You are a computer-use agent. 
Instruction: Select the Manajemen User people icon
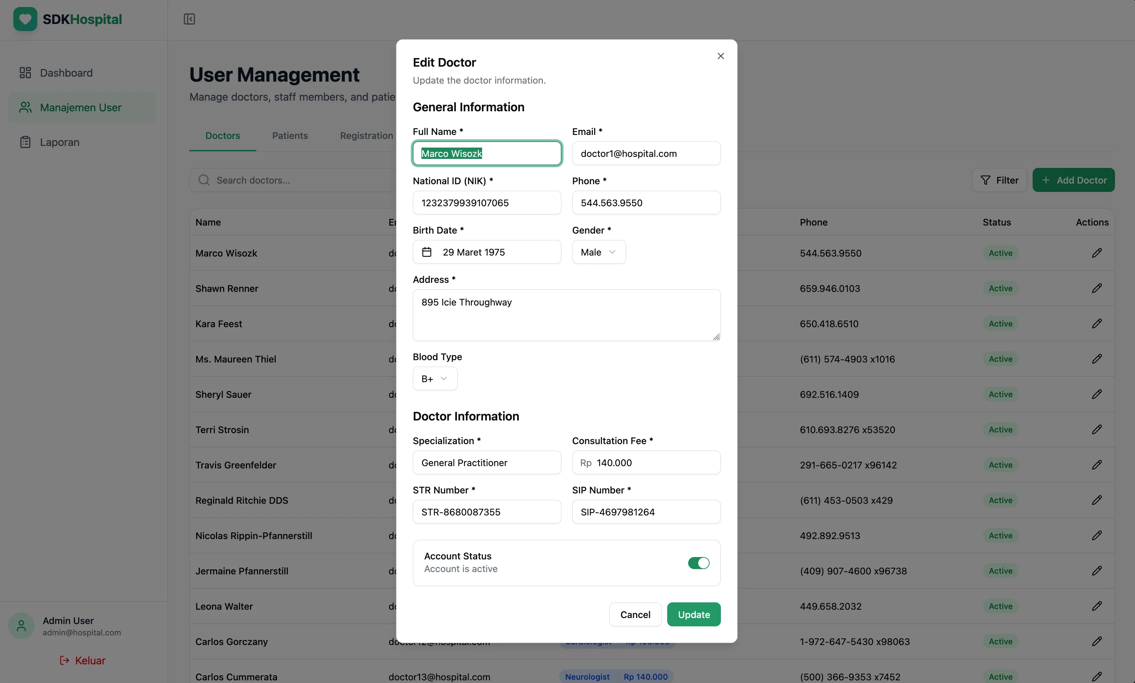point(25,107)
